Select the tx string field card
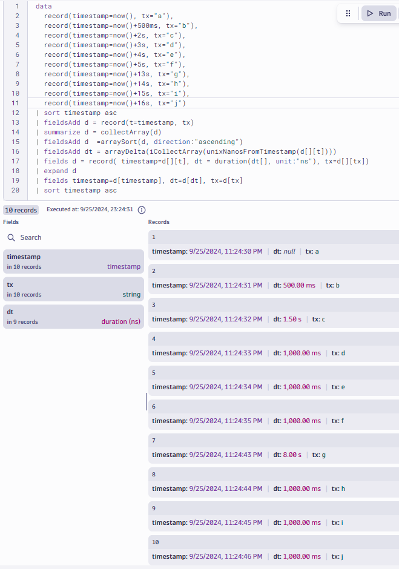This screenshot has width=399, height=569. click(73, 289)
